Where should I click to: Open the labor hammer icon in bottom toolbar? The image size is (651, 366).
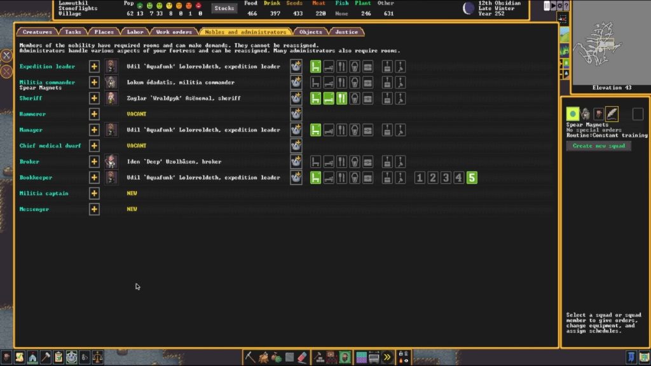pyautogui.click(x=46, y=357)
